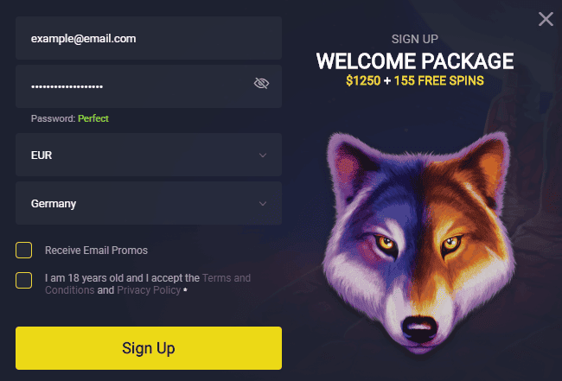Viewport: 562px width, 381px height.
Task: Click the Password: Perfect strength indicator
Action: [x=69, y=118]
